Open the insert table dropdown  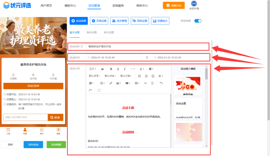(x=137, y=83)
